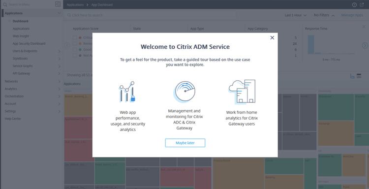Collapse the No Filters expander
The width and height of the screenshot is (369, 189).
pyautogui.click(x=324, y=15)
